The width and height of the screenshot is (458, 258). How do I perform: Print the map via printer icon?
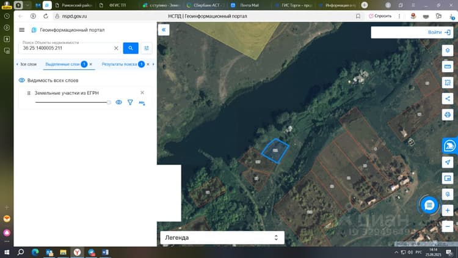pos(448,115)
